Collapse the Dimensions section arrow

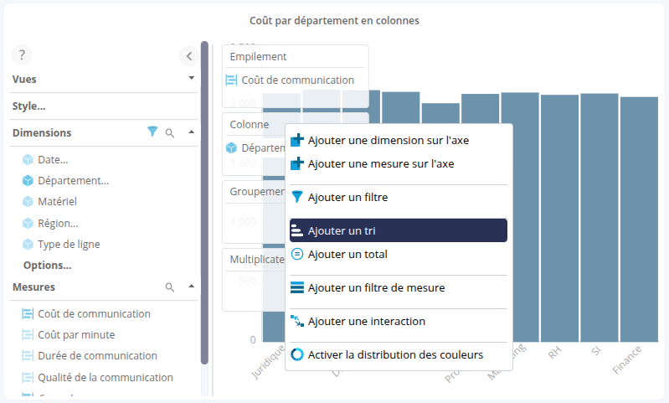192,132
